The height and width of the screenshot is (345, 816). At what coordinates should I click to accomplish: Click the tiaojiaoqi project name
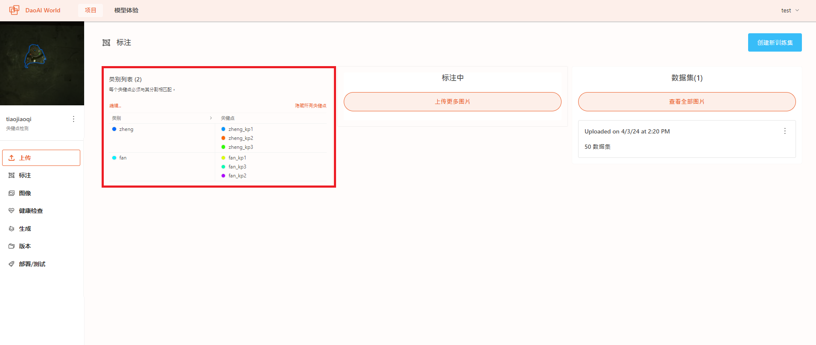[19, 119]
